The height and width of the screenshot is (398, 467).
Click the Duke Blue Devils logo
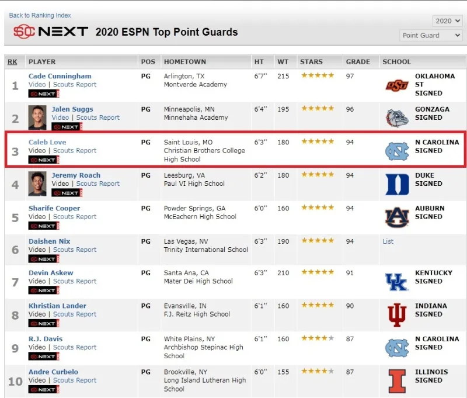[x=397, y=184]
